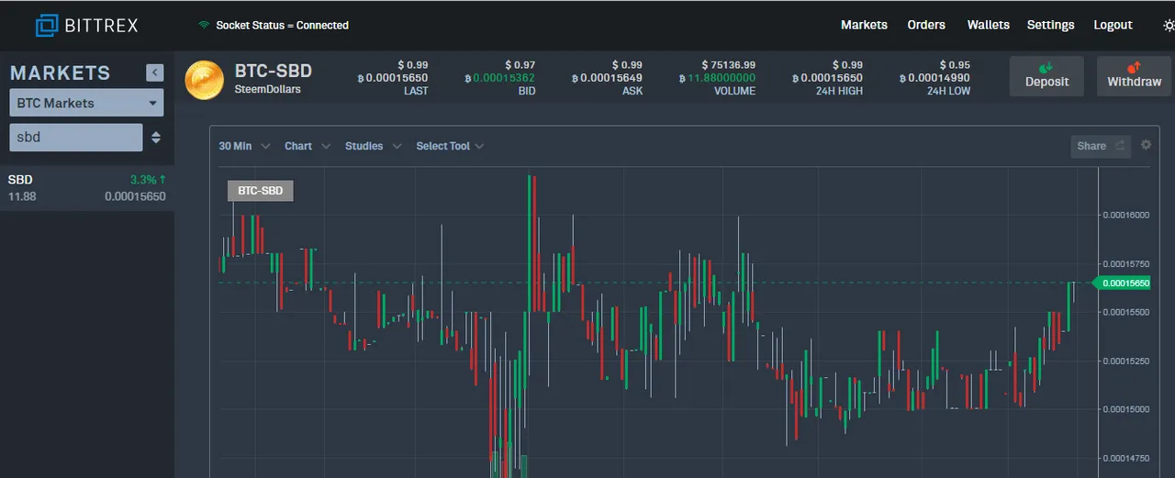Screen dimensions: 1175x478
Task: Open the Orders menu
Action: (926, 25)
